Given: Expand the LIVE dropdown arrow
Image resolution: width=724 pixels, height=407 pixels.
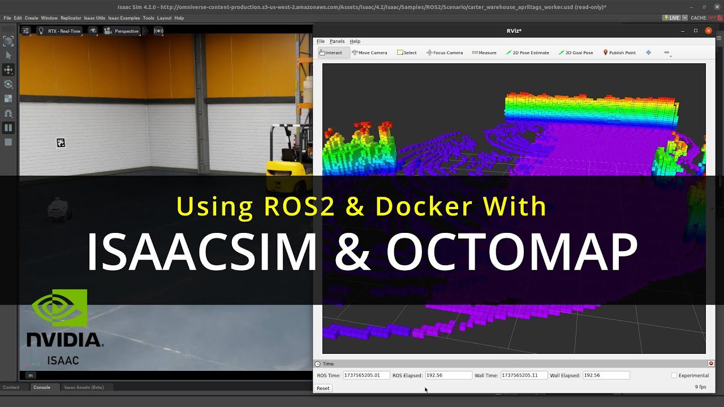Looking at the screenshot, I should click(685, 18).
